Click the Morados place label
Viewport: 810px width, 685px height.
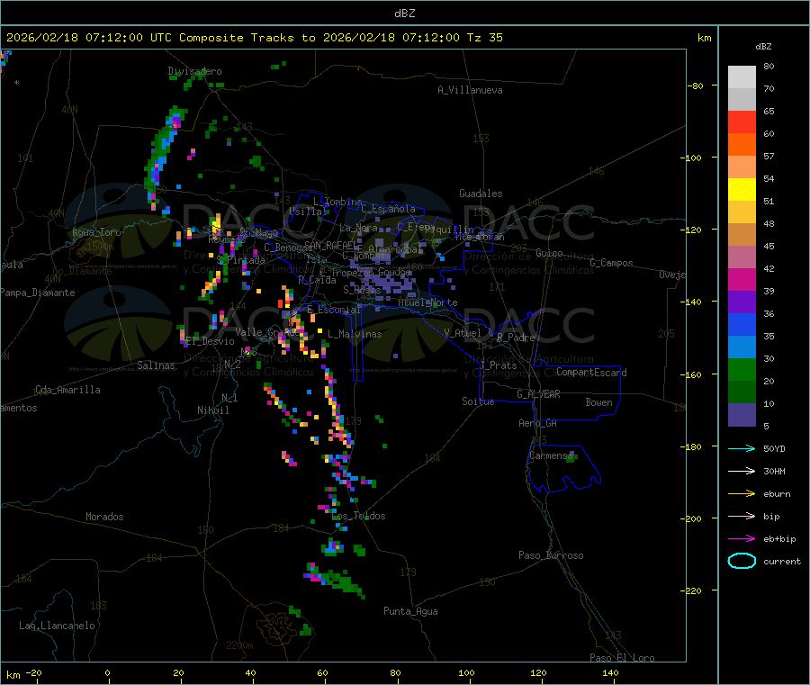pos(104,517)
